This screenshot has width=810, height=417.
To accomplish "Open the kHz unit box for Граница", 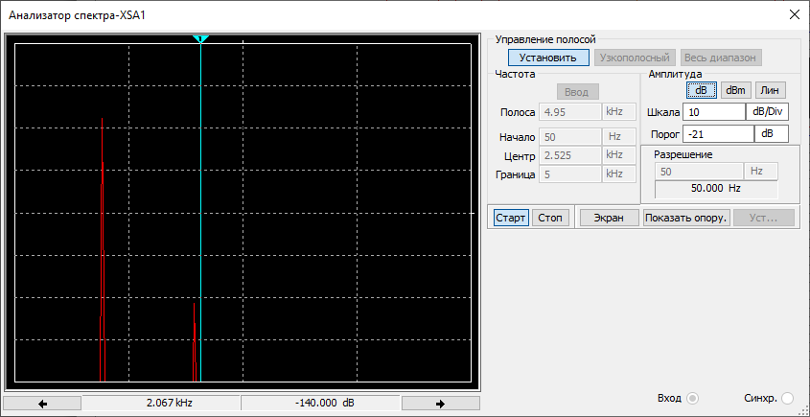I will [619, 174].
